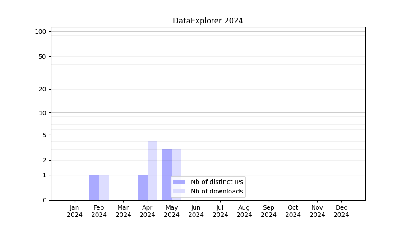Select the 'Jun 2024' x-axis label
The image size is (406, 225).
196,211
